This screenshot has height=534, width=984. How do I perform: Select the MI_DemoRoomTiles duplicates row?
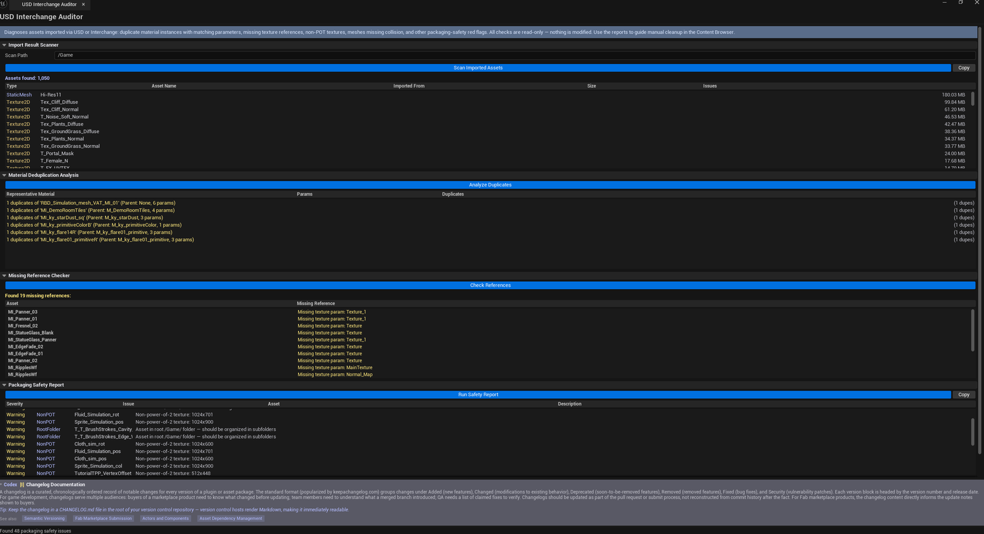pyautogui.click(x=490, y=210)
